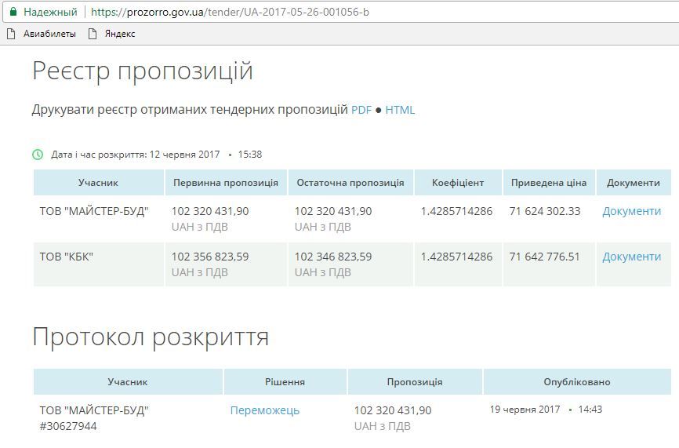679x448 pixels.
Task: Open the Авиабилеты bookmark
Action: (x=49, y=34)
